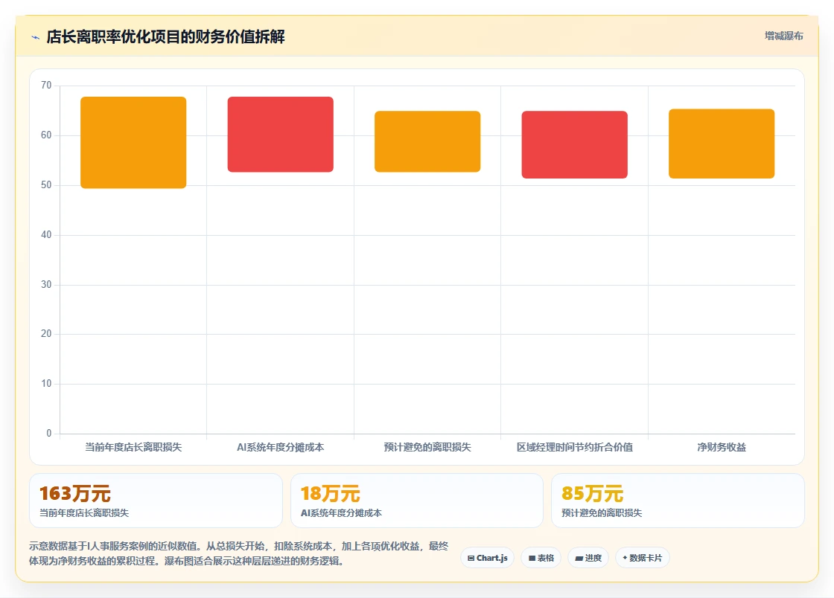Click x-axis label AI系统年度分摊成本

(x=280, y=447)
